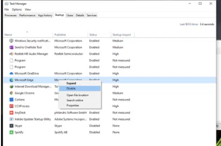221x146 pixels.
Task: Click the Realtek HD Audio Manager icon
Action: [x=11, y=54]
